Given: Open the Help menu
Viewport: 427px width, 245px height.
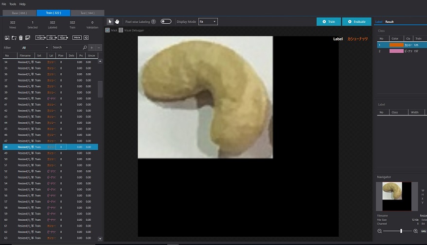Looking at the screenshot, I should tap(22, 4).
